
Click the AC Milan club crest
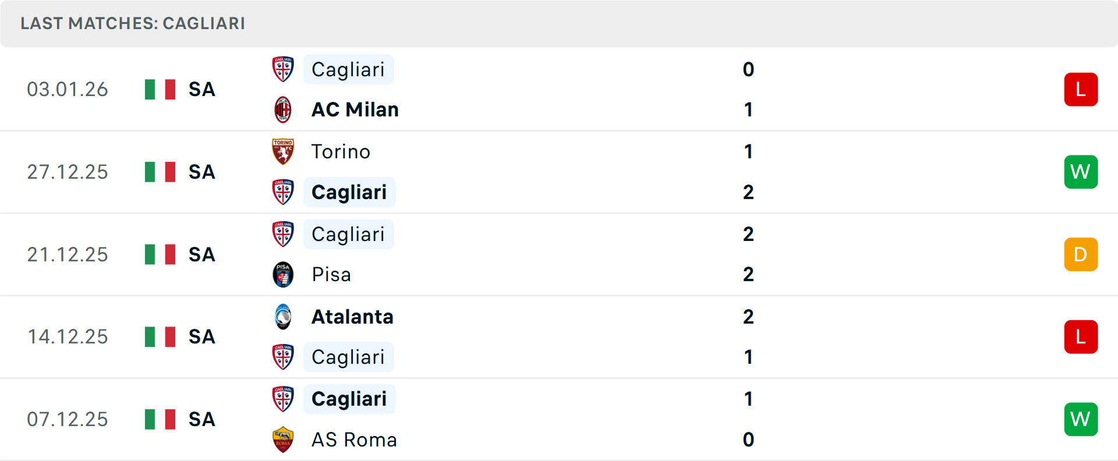(x=283, y=109)
